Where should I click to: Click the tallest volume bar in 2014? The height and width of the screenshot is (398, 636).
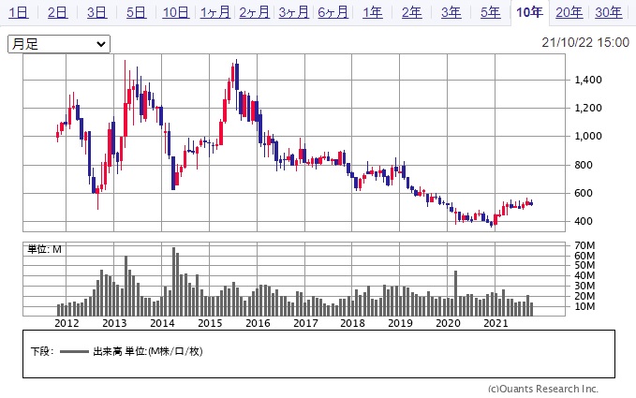173,281
